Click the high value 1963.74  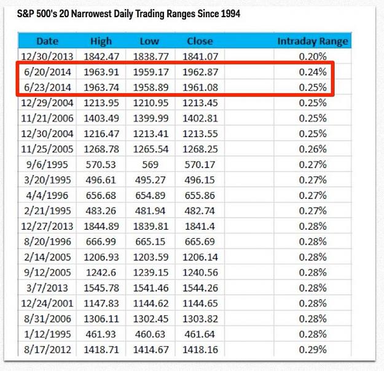(101, 87)
